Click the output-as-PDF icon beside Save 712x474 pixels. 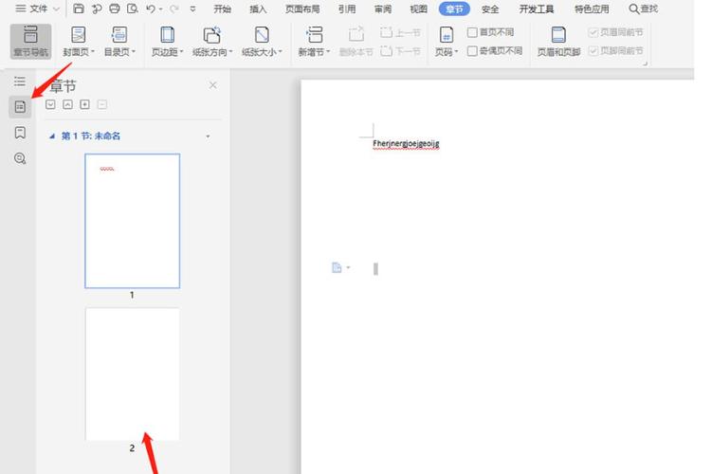(x=97, y=9)
